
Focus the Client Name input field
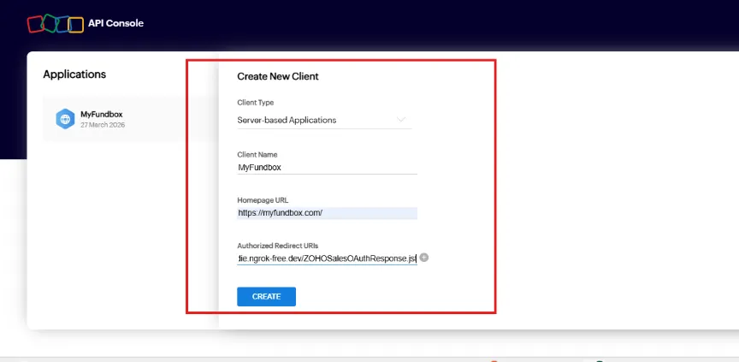click(x=327, y=168)
